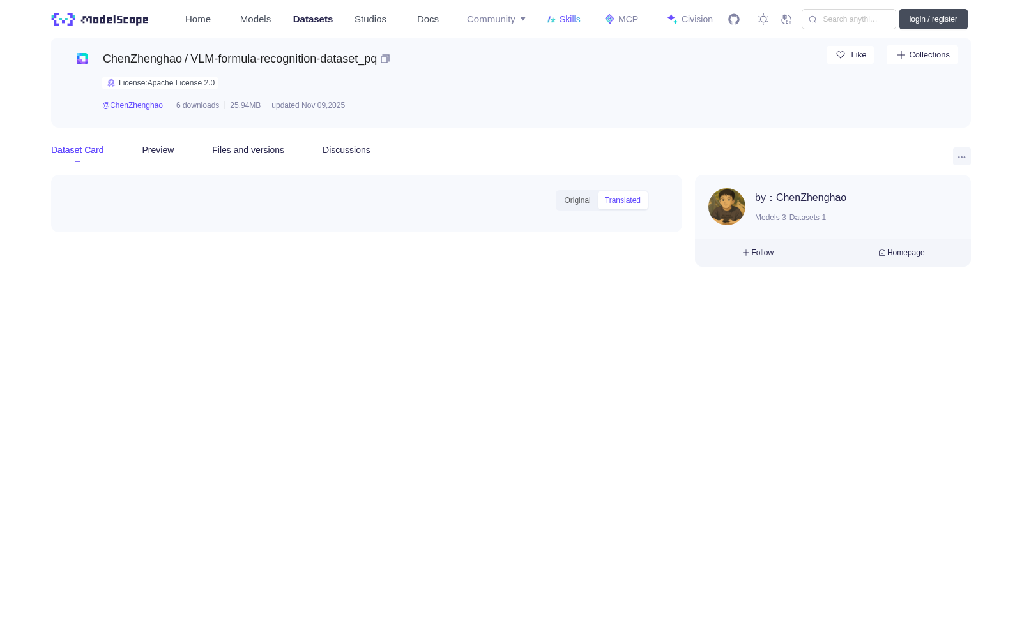This screenshot has width=1022, height=638.
Task: Click the plus icon in Collections
Action: tap(901, 55)
